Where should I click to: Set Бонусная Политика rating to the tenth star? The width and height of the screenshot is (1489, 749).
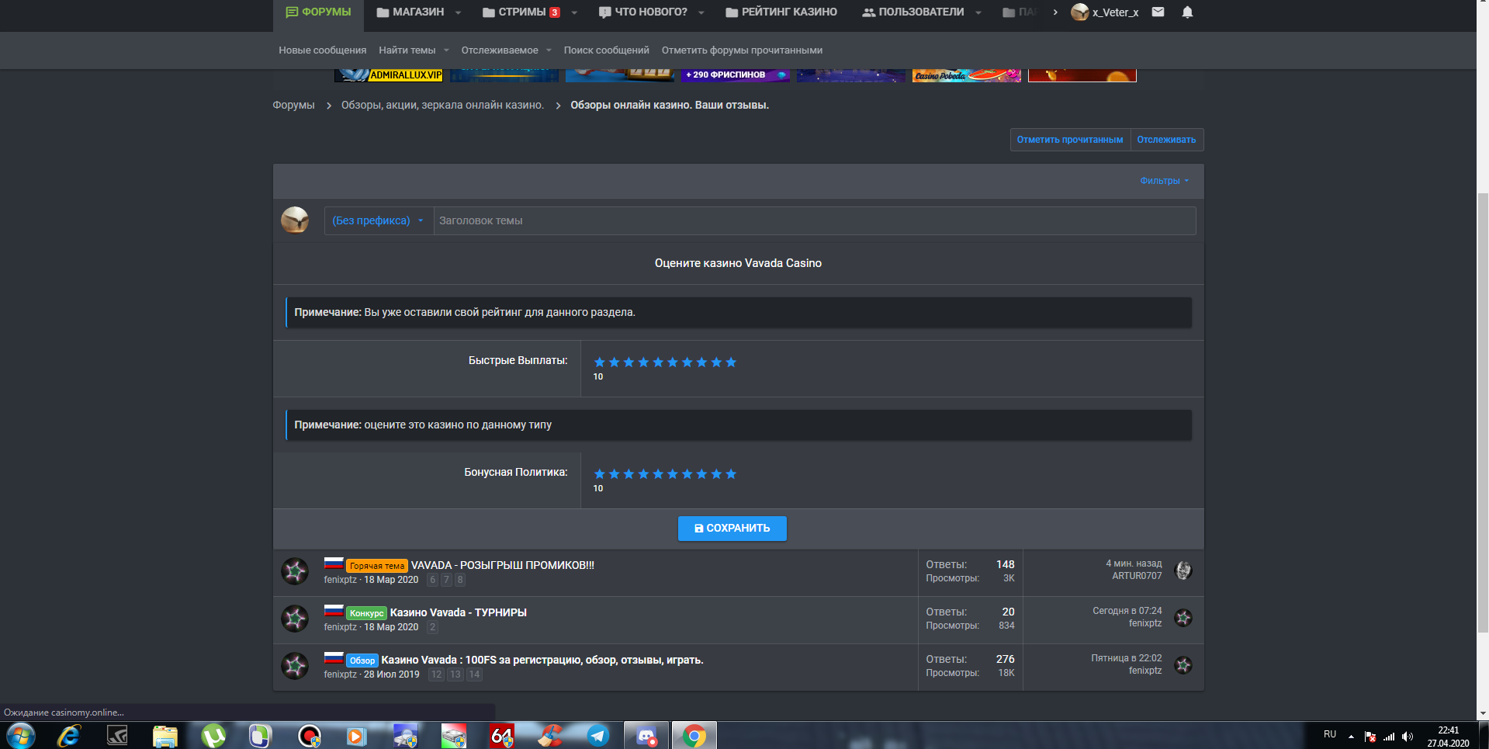pyautogui.click(x=730, y=474)
